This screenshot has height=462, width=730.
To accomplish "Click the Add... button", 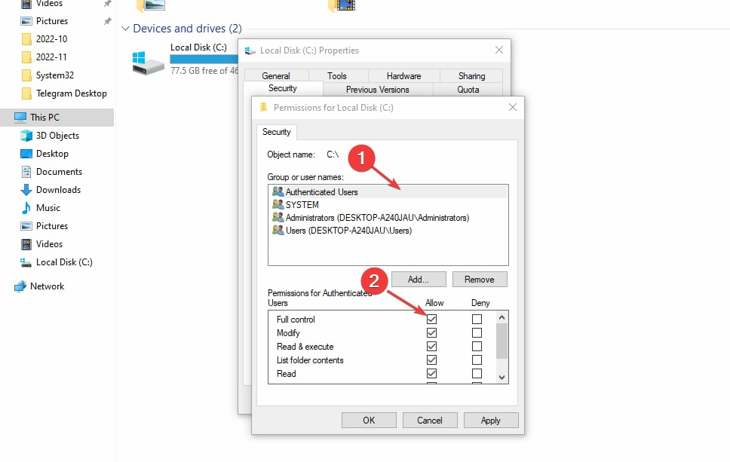I will tap(419, 279).
